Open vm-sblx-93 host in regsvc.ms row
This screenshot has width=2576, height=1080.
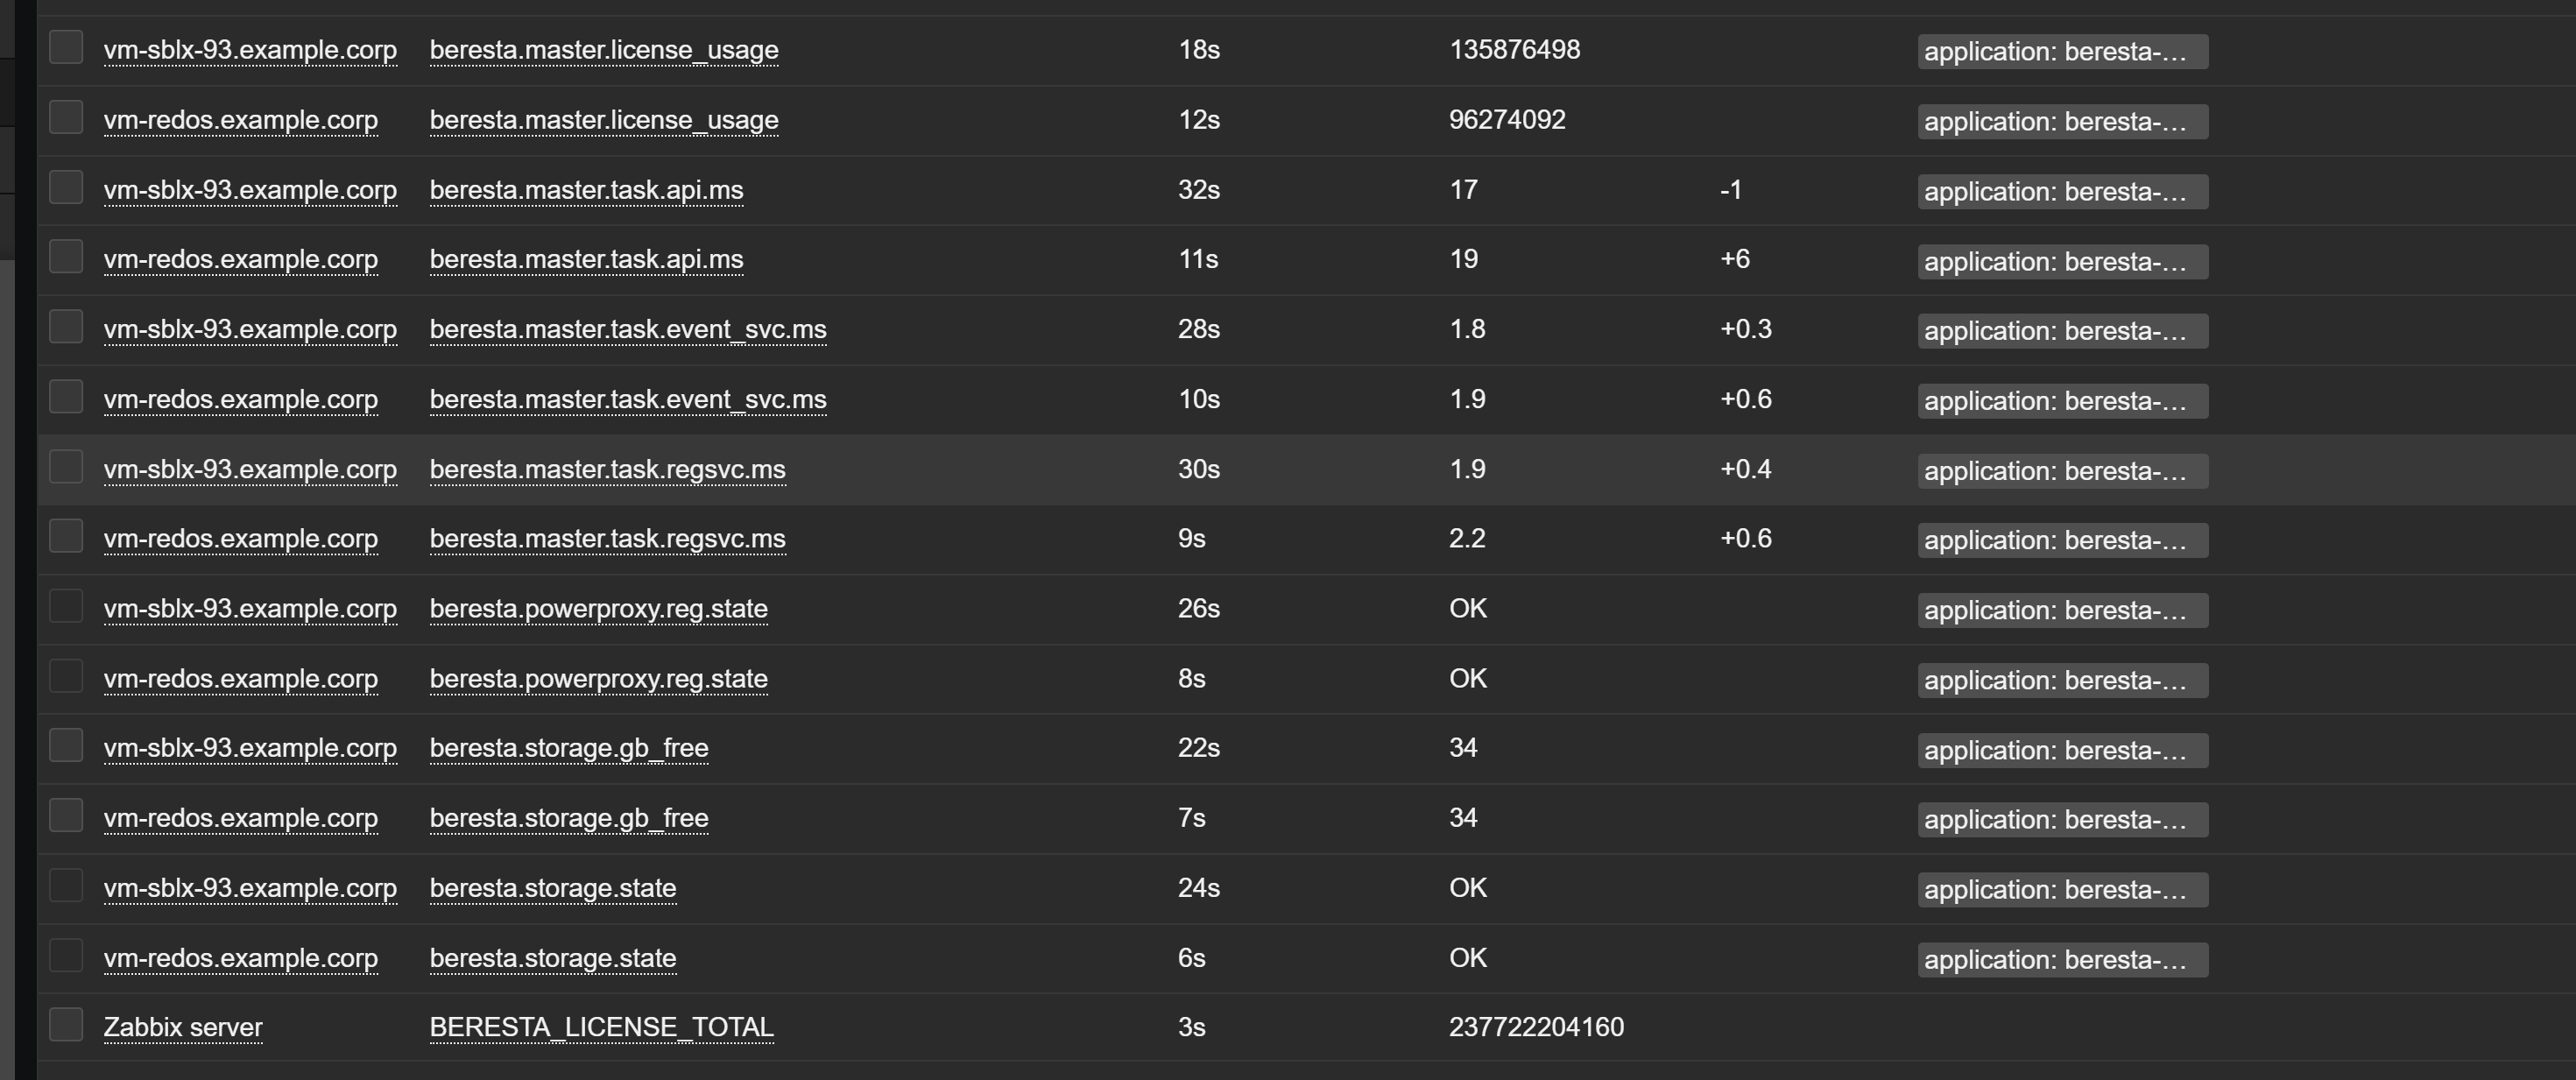click(x=250, y=469)
